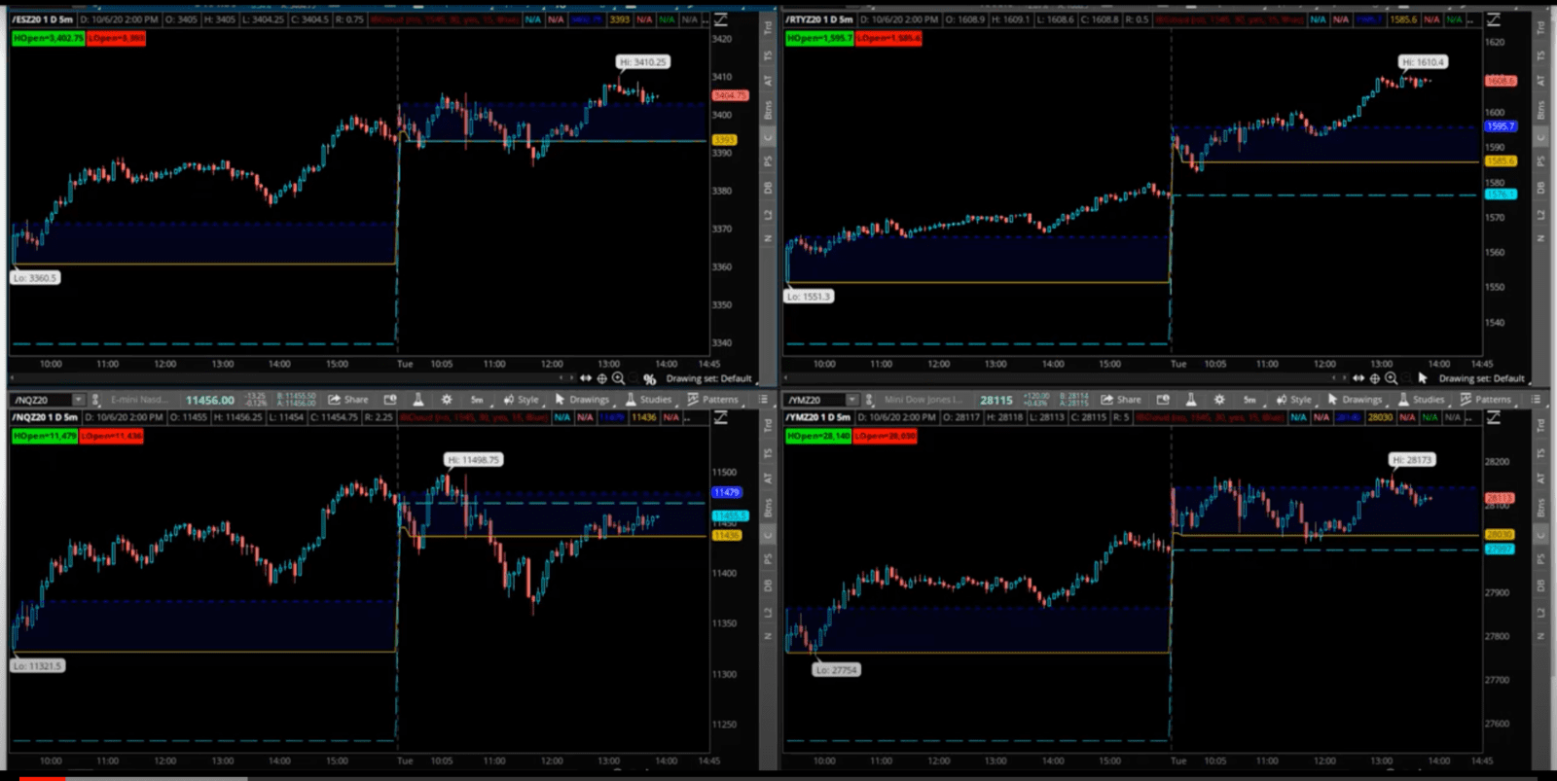Toggle the L2 side tab on the /NQZ20 chart
The image size is (1557, 781).
coord(768,612)
